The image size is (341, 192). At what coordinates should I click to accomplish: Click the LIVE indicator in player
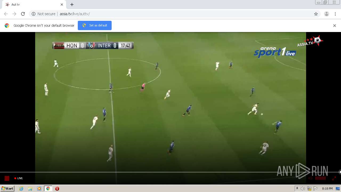pyautogui.click(x=19, y=178)
